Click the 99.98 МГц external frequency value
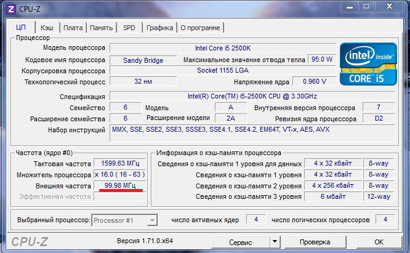The width and height of the screenshot is (410, 253). 120,185
